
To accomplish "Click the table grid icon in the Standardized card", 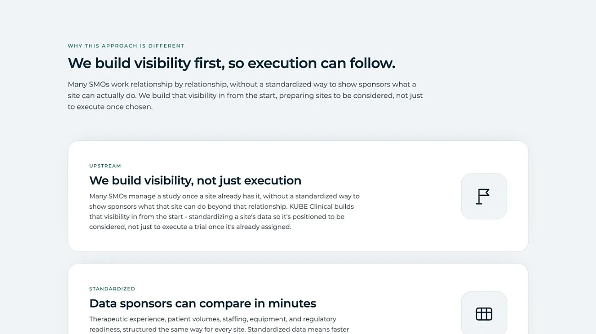I will click(x=484, y=314).
